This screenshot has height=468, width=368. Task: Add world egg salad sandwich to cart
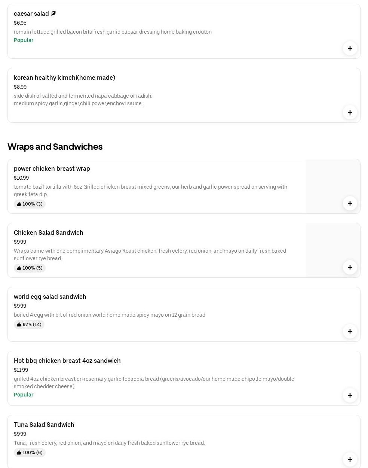click(x=350, y=331)
